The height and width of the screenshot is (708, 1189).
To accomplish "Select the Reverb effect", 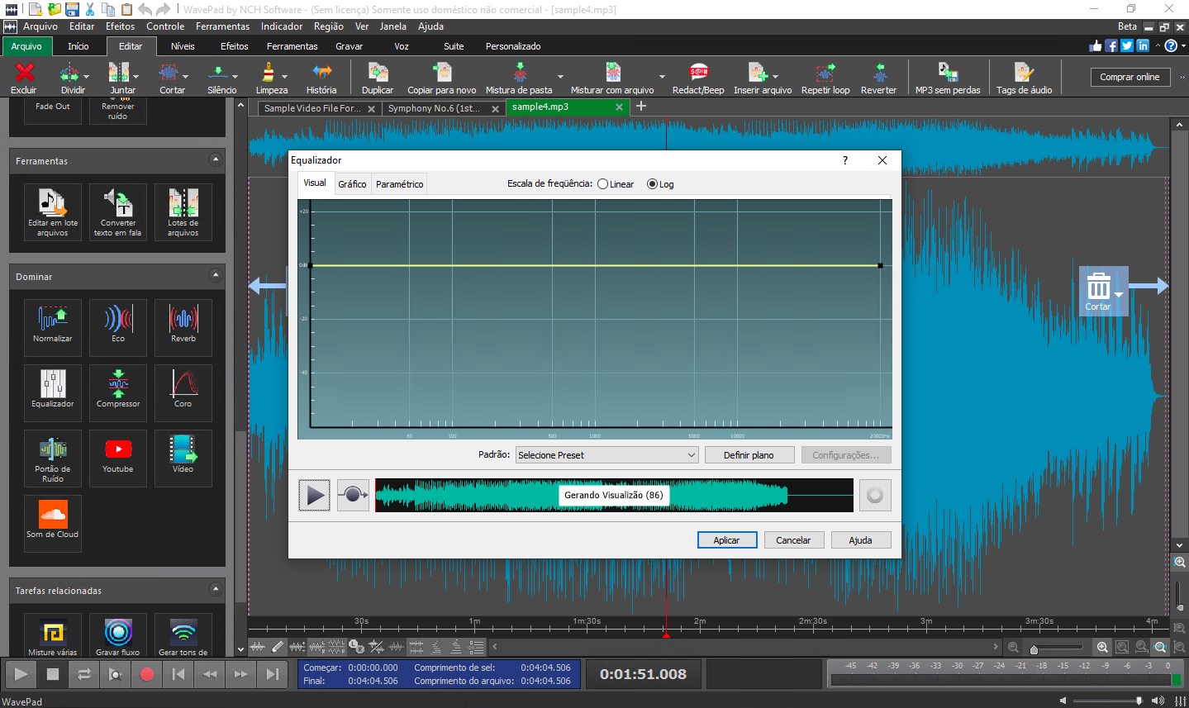I will (x=183, y=327).
